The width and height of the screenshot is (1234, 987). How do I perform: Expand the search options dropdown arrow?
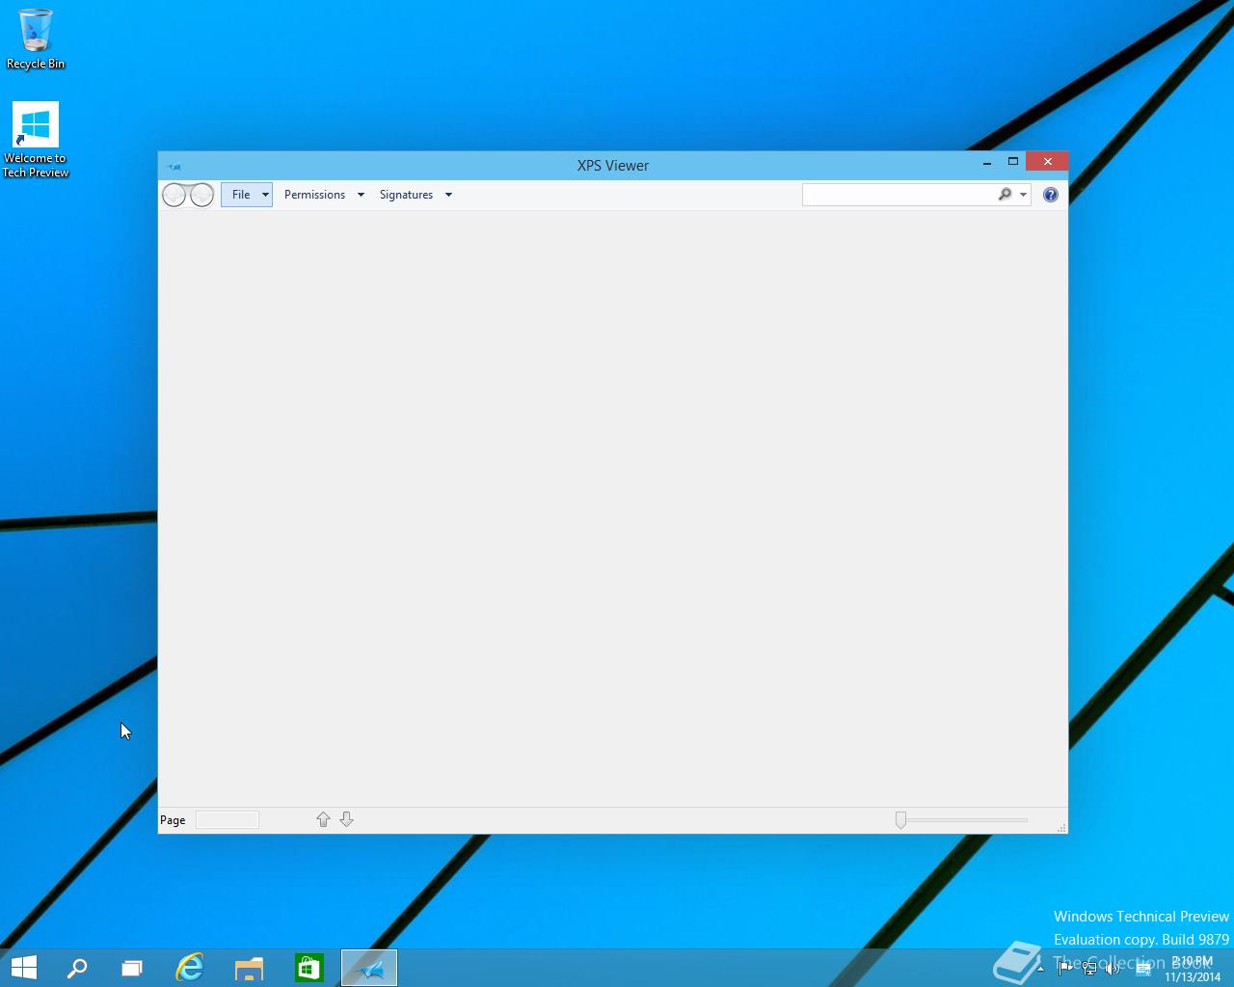[x=1023, y=195]
